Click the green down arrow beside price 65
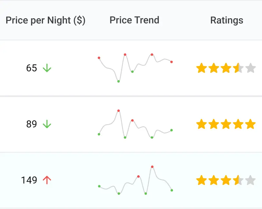262x209 pixels. [47, 68]
